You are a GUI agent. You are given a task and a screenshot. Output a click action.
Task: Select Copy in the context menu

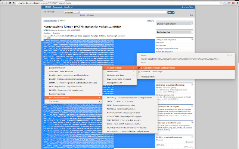tap(186, 55)
